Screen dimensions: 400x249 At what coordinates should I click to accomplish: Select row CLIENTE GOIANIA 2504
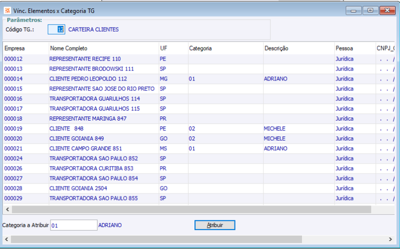pos(199,188)
